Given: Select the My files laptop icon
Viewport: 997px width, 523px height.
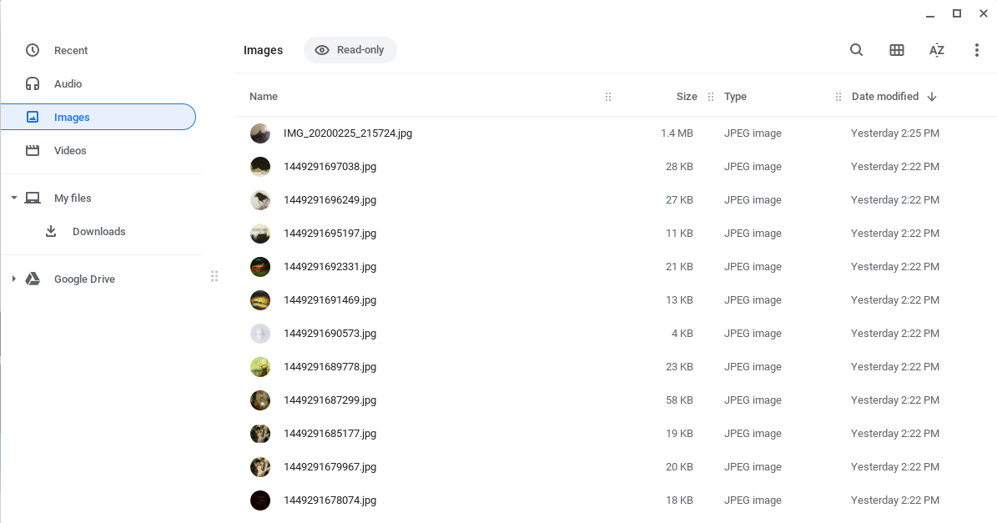Looking at the screenshot, I should [33, 199].
